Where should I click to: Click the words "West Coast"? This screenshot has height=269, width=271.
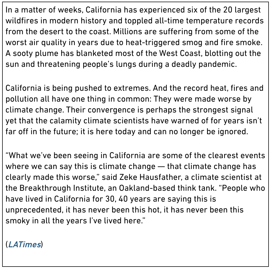pos(180,53)
